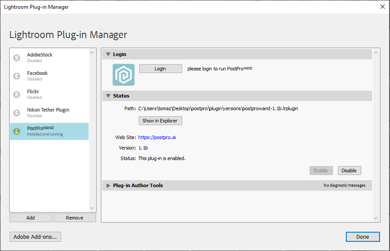The width and height of the screenshot is (390, 251).
Task: Open Adobe Add-ons button
Action: coord(35,237)
